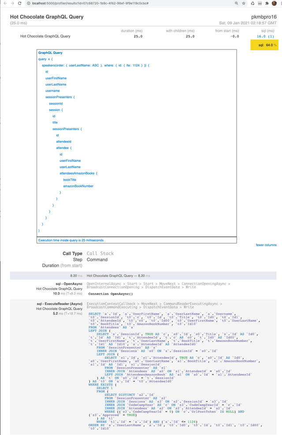Open the Chrome profile avatar
Screen dimensions: 282x435
pyautogui.click(x=274, y=3)
